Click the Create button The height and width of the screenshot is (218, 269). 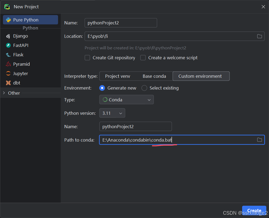click(x=254, y=210)
